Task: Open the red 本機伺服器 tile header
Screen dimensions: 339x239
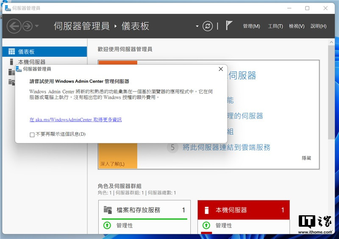Action: [x=243, y=210]
